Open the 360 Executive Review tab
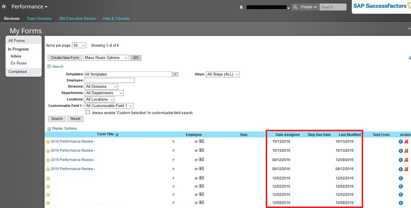Image resolution: width=411 pixels, height=208 pixels. click(77, 18)
